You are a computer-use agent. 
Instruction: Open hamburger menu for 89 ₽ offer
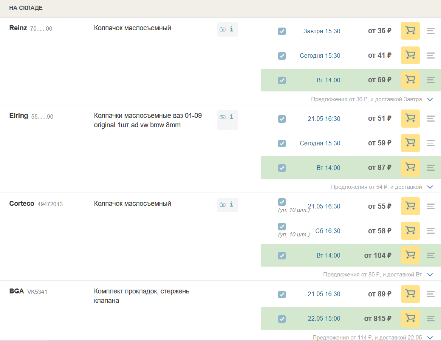pyautogui.click(x=430, y=294)
